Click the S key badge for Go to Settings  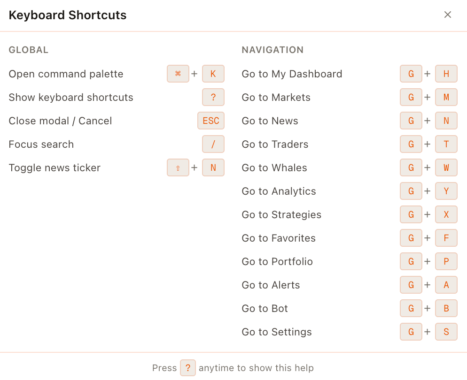tap(446, 332)
